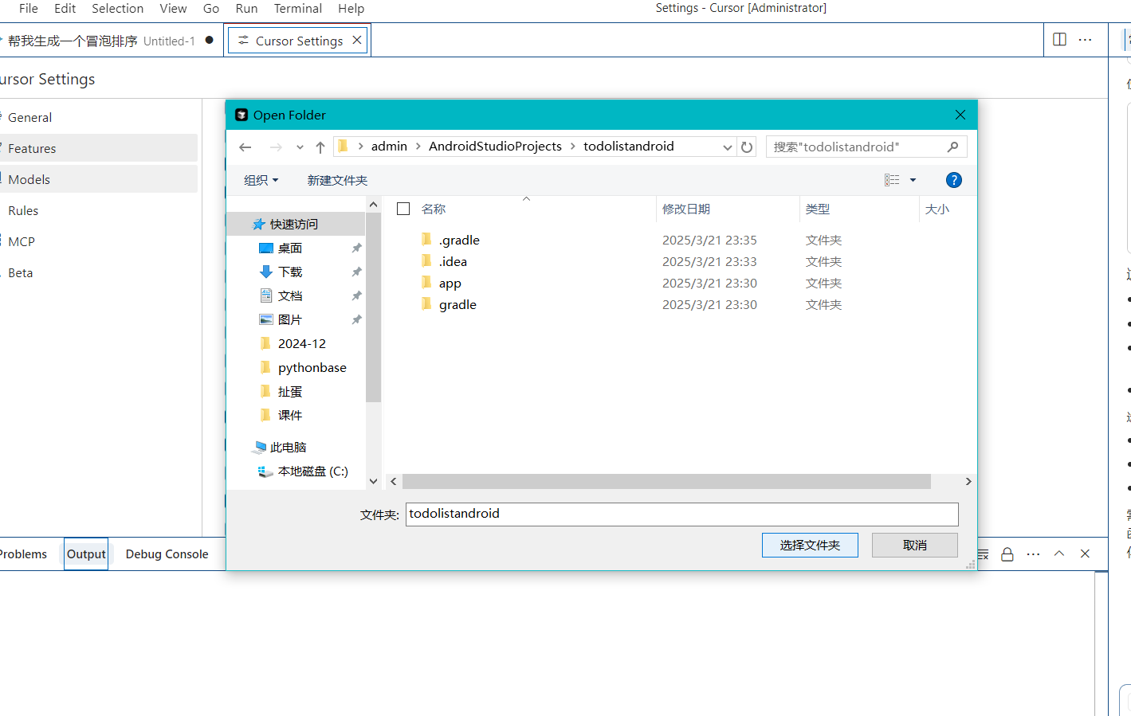Open the Terminal menu
1131x716 pixels.
(x=297, y=9)
